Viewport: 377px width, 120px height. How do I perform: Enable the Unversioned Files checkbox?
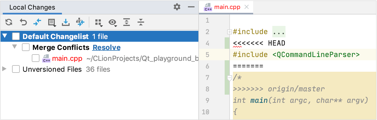pyautogui.click(x=16, y=69)
